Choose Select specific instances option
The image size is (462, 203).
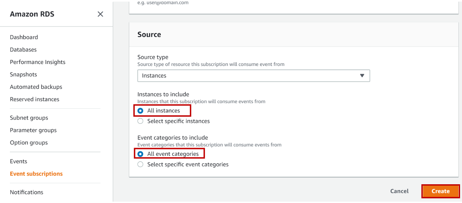(x=141, y=121)
